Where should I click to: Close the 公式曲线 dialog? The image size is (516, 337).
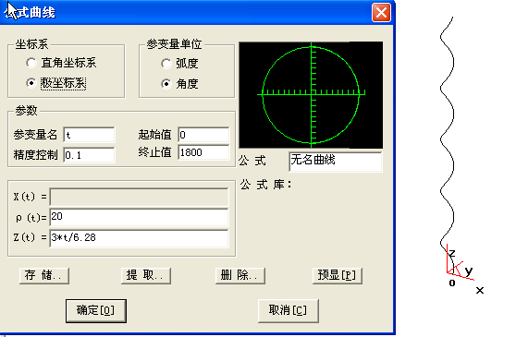[x=381, y=13]
